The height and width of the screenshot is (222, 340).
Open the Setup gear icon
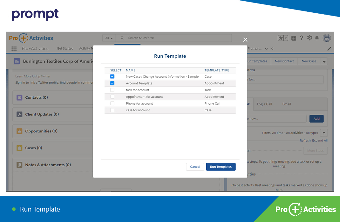[x=309, y=38]
